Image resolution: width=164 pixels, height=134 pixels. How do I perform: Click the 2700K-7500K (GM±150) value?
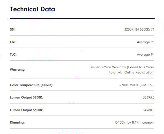[137, 85]
